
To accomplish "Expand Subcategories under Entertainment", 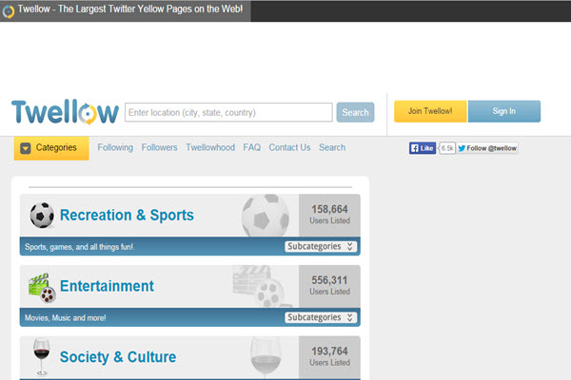I will click(321, 317).
